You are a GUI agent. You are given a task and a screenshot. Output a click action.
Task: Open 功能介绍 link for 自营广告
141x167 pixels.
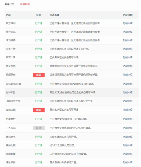(x=128, y=57)
